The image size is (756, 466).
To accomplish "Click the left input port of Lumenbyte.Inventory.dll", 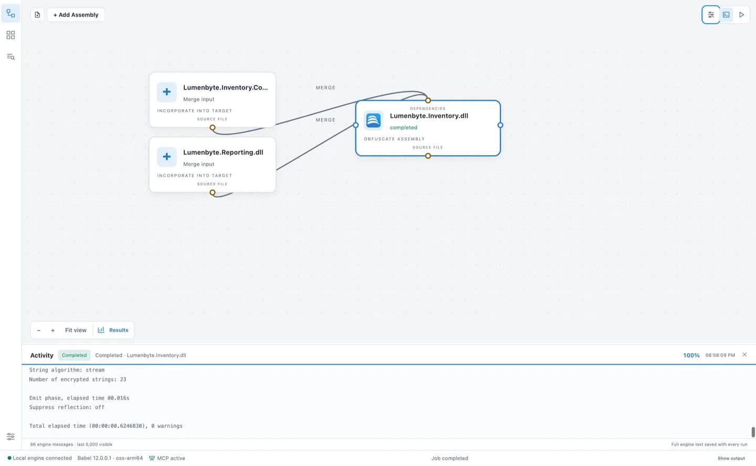I will [x=356, y=125].
